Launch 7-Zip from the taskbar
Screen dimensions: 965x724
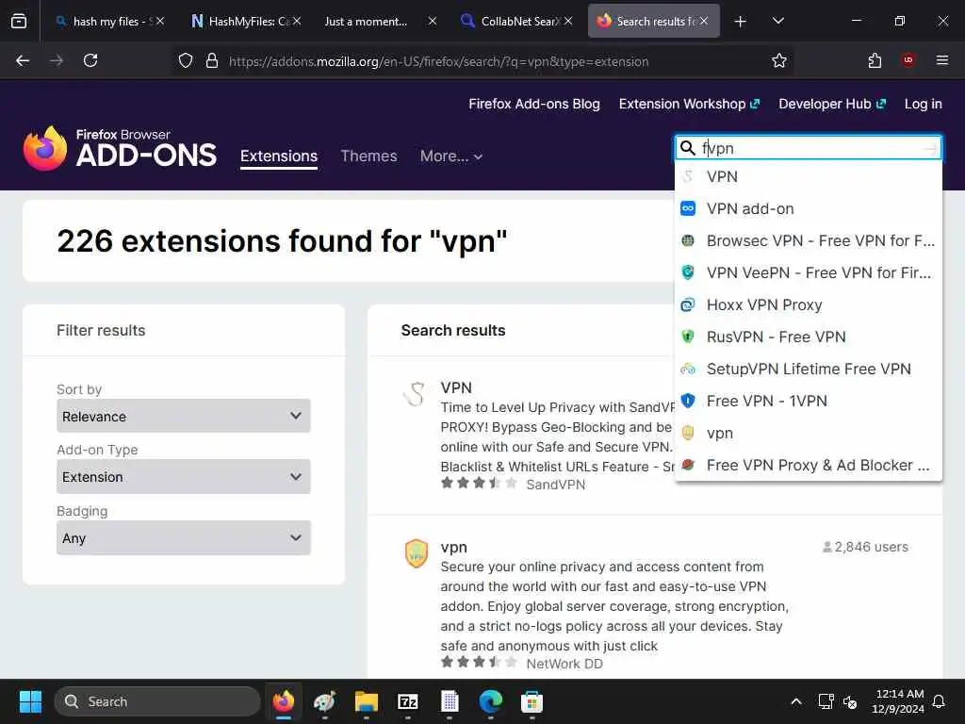click(408, 701)
